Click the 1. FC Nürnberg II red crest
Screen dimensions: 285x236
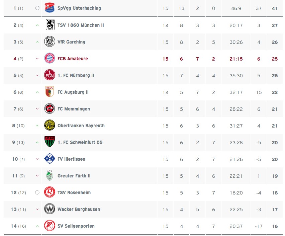pyautogui.click(x=50, y=75)
